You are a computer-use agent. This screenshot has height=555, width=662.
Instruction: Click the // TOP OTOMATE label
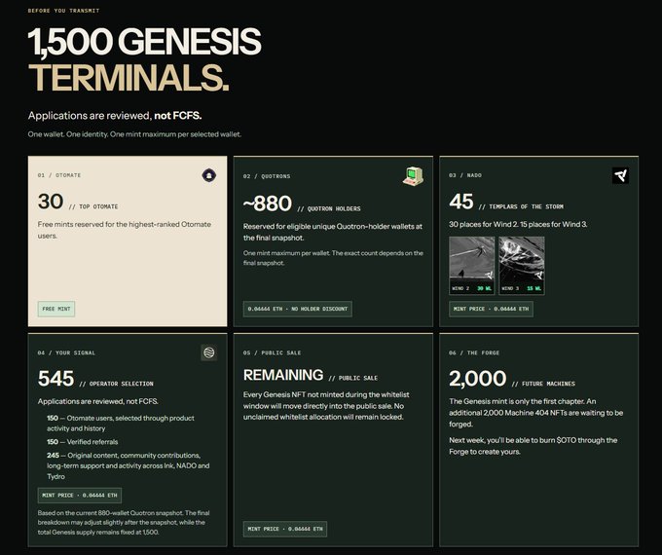tap(93, 206)
